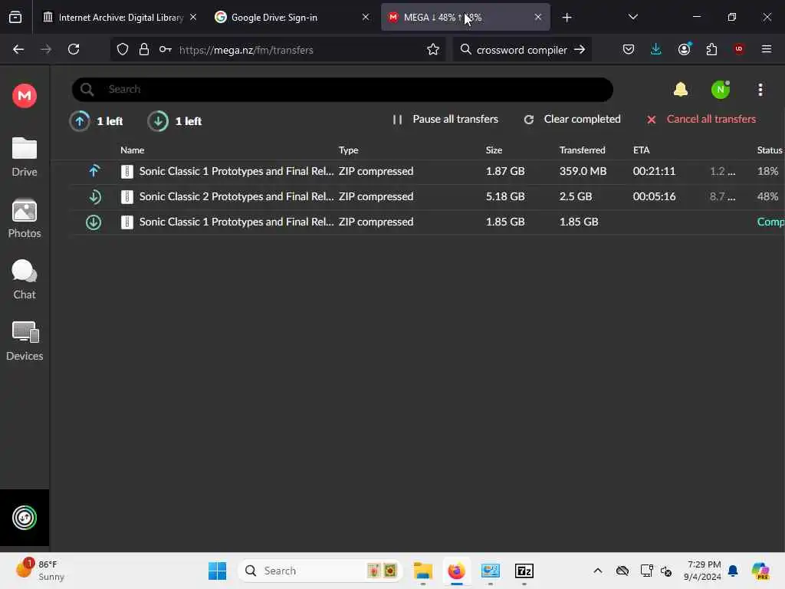Open saved password key icon in address bar
This screenshot has width=785, height=589.
[166, 50]
